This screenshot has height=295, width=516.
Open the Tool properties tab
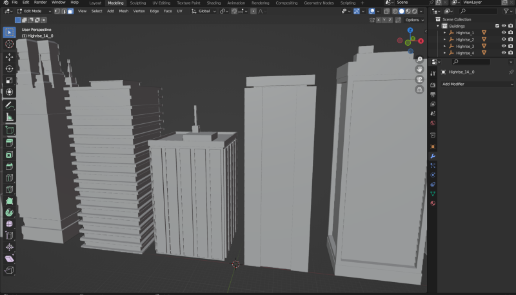pyautogui.click(x=433, y=73)
